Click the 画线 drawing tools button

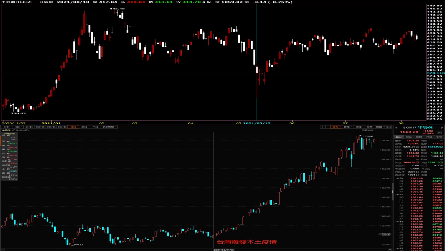coord(359,127)
